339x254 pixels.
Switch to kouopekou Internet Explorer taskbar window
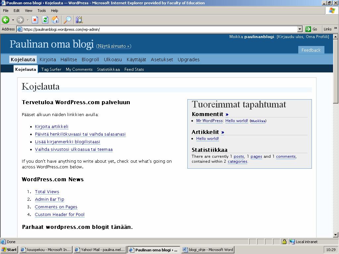(46, 250)
